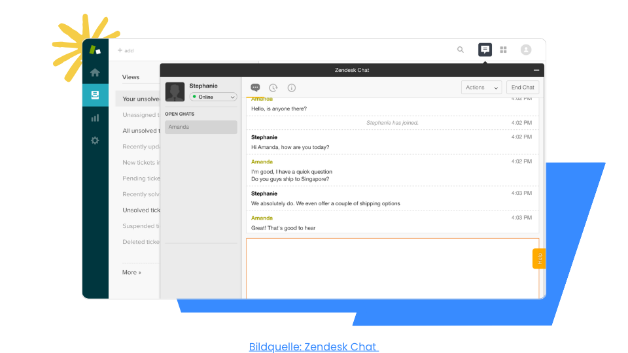Toggle the Zendesk Chat icon in the top bar
The height and width of the screenshot is (353, 628).
pos(485,50)
